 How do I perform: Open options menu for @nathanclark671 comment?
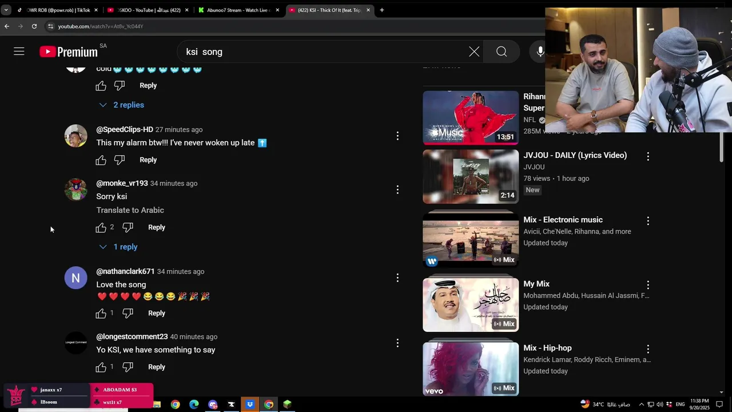[397, 278]
